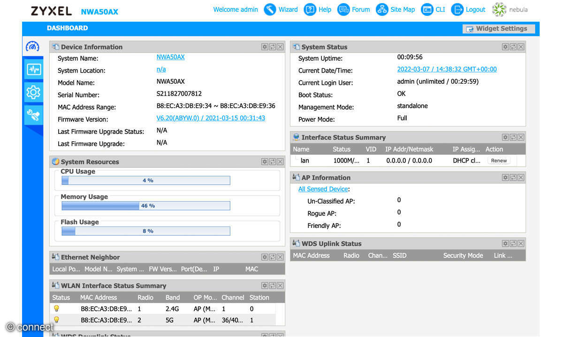Screen dimensions: 563x337
Task: Open Widget Settings
Action: pos(499,29)
